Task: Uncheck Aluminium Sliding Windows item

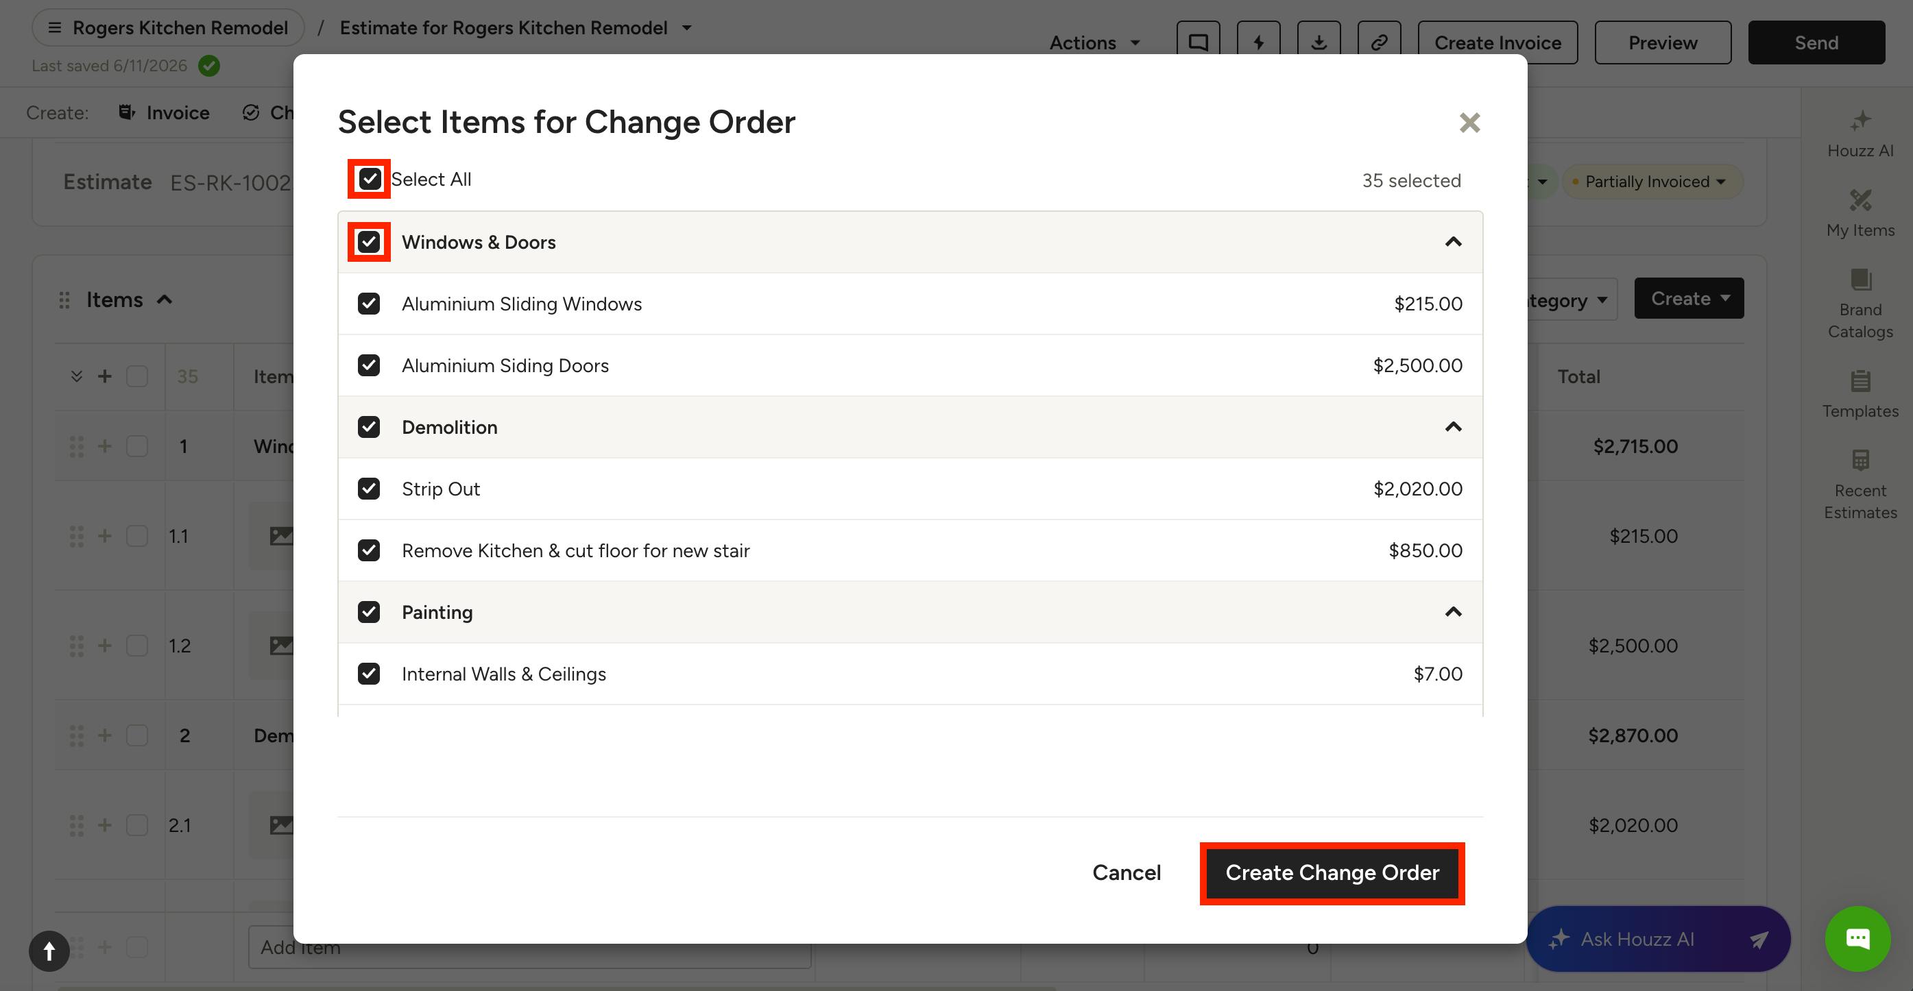Action: point(369,304)
